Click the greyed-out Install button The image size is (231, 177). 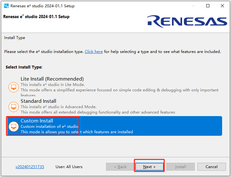point(181,167)
